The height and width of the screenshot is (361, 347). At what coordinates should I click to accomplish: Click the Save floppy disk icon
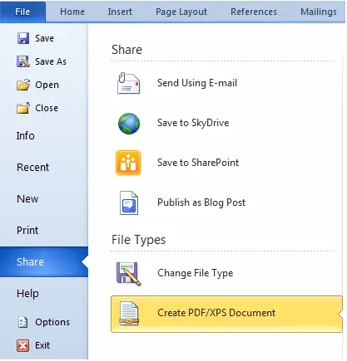23,38
